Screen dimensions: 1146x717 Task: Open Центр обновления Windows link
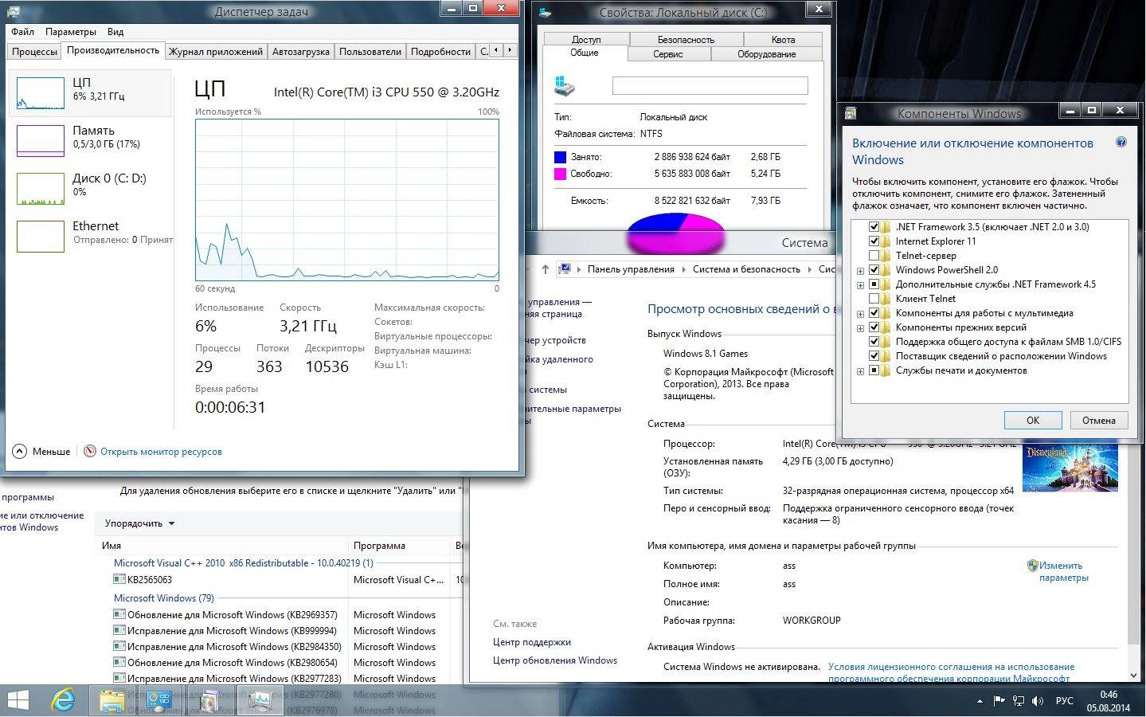click(554, 660)
